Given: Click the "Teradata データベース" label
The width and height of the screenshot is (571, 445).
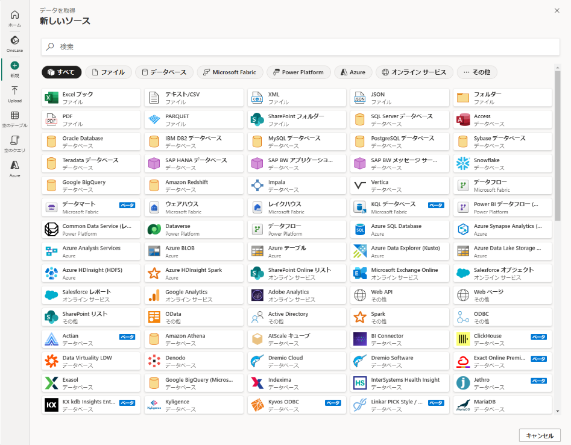Looking at the screenshot, I should (x=90, y=160).
